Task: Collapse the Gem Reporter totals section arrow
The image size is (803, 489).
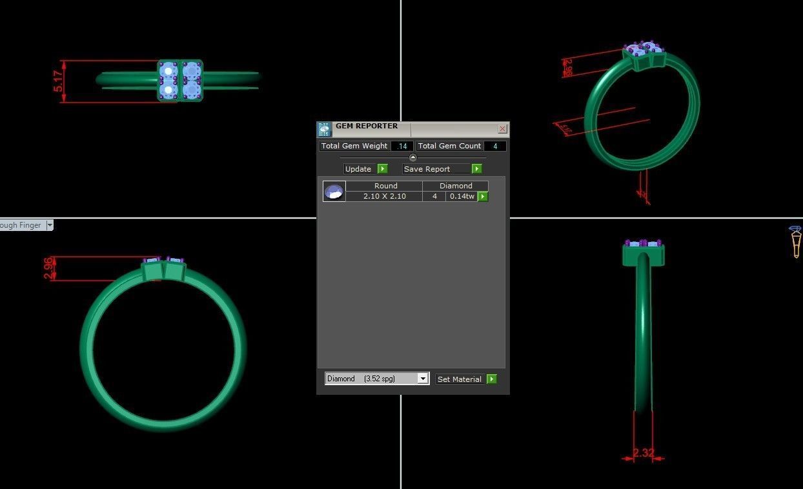Action: click(x=413, y=157)
